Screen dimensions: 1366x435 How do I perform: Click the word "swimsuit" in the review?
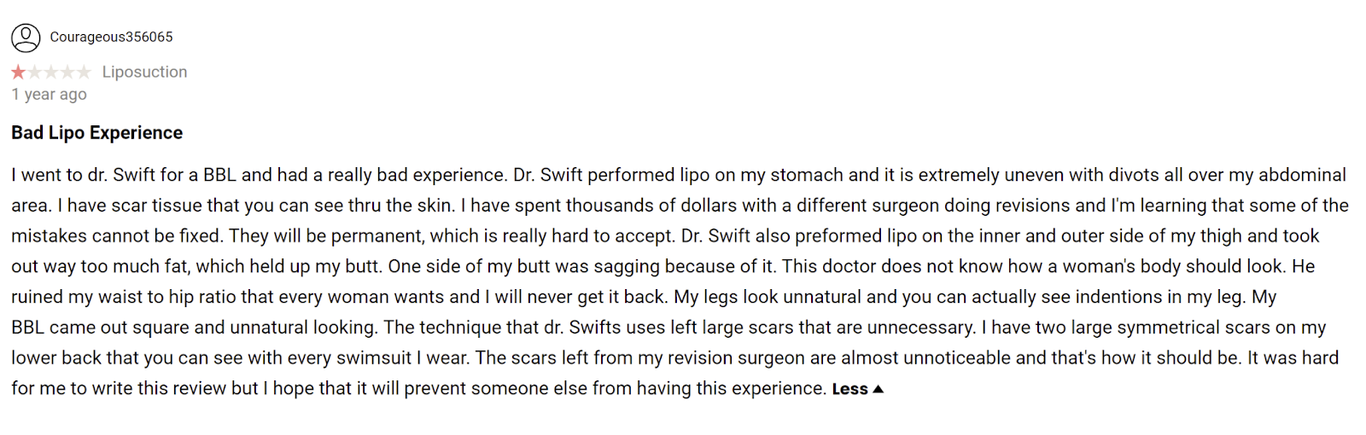point(374,358)
